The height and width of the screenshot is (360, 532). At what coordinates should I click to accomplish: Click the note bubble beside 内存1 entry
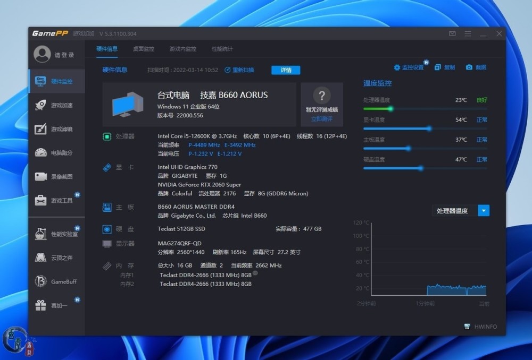pos(255,273)
